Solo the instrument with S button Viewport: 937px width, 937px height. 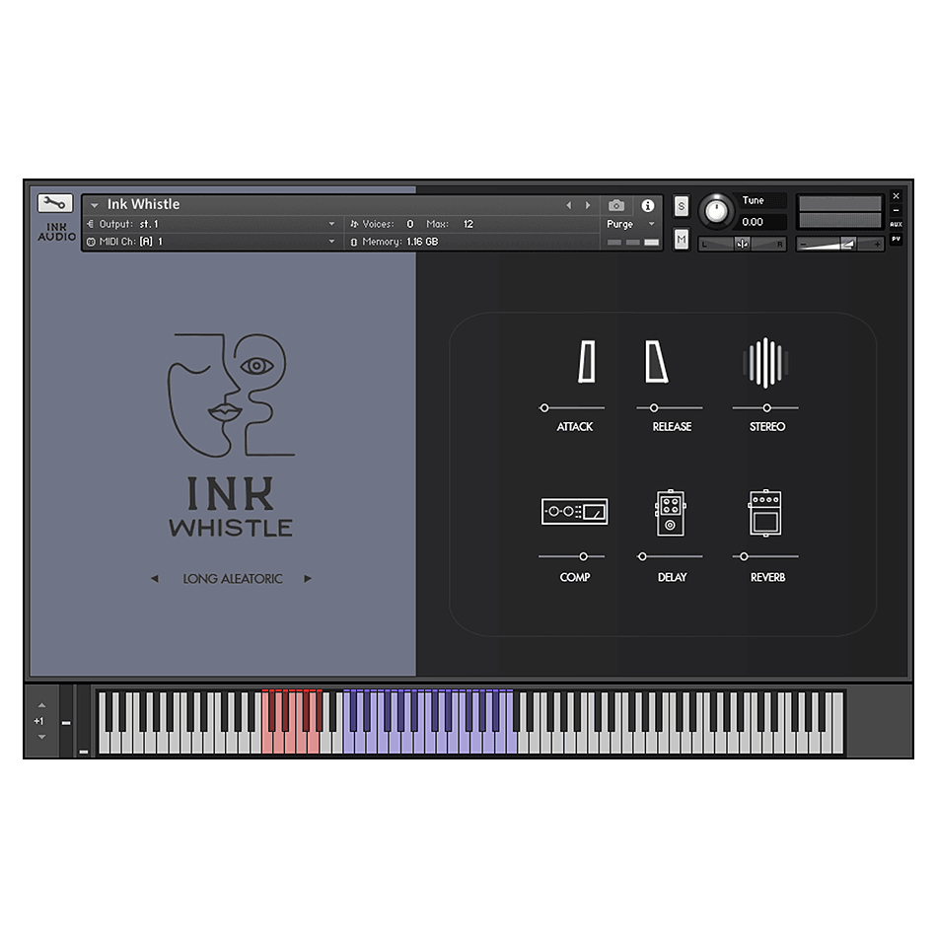pyautogui.click(x=682, y=206)
